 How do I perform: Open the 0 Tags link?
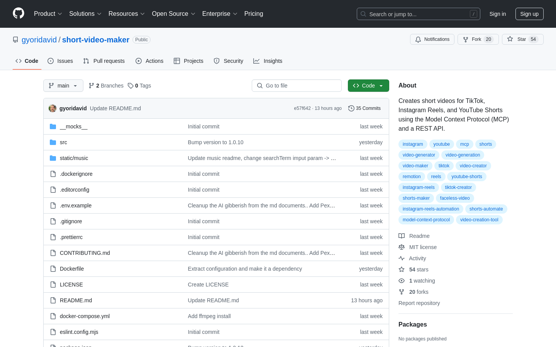139,86
